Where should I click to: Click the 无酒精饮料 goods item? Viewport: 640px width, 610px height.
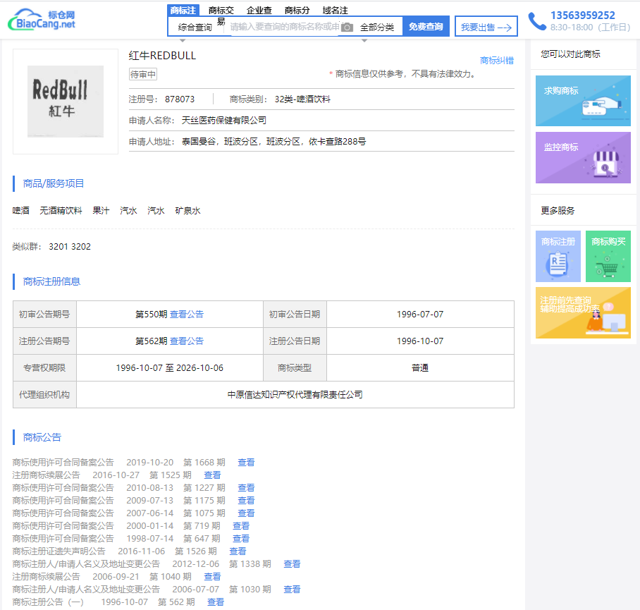(x=61, y=211)
